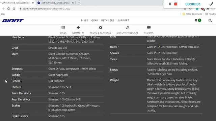Go to the browser home page
Viewport: 216px width, 121px height.
[x=14, y=9]
